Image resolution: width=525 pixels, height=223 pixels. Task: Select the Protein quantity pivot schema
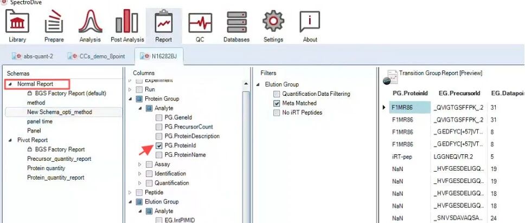tap(46, 168)
